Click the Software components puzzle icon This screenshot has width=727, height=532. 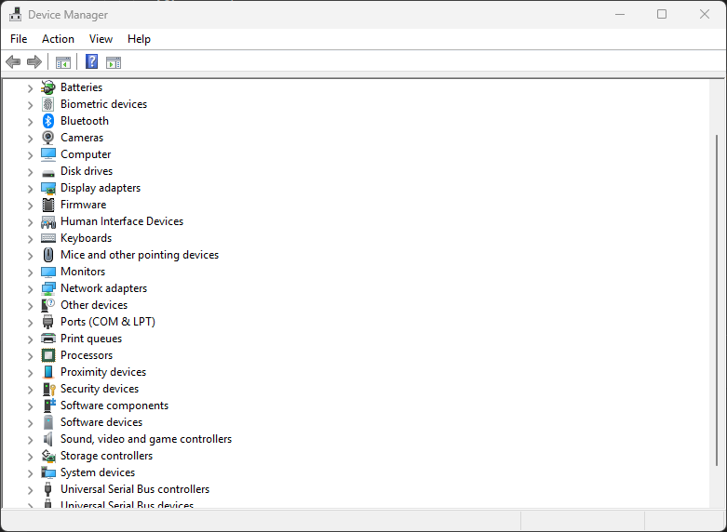tap(48, 405)
